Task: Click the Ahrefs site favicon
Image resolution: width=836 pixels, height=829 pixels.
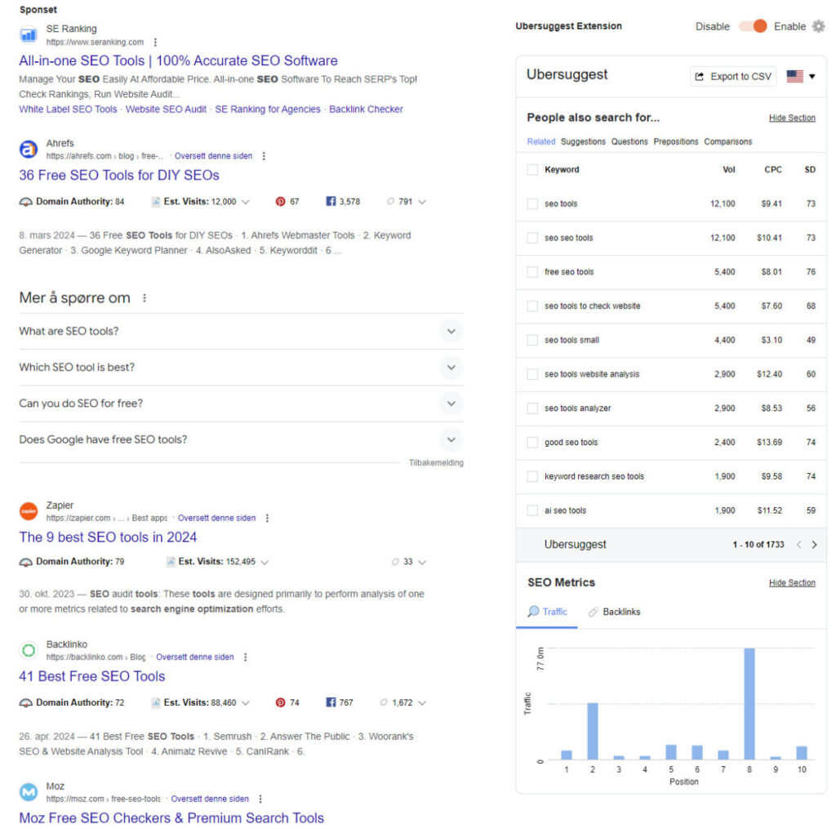Action: click(29, 149)
